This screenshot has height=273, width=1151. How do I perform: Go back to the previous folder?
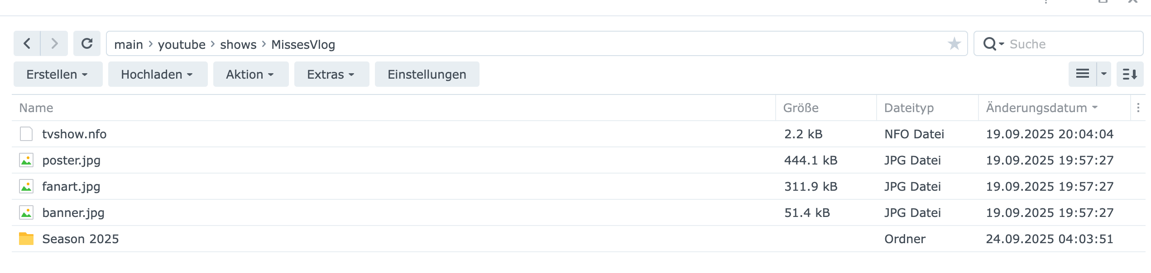tap(27, 44)
